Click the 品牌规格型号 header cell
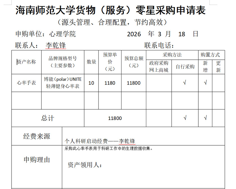The height and width of the screenshot is (189, 236). coord(62,62)
